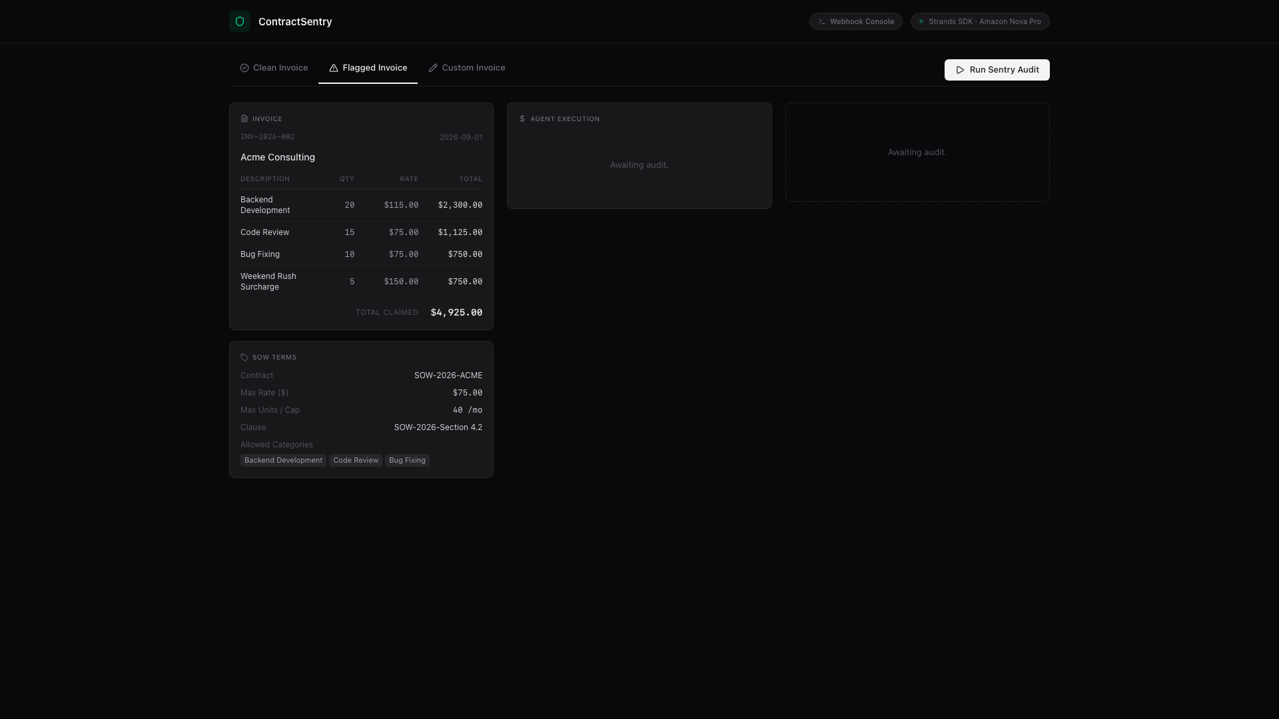The image size is (1279, 719).
Task: Click the vendor name Acme Consulting
Action: coord(278,157)
